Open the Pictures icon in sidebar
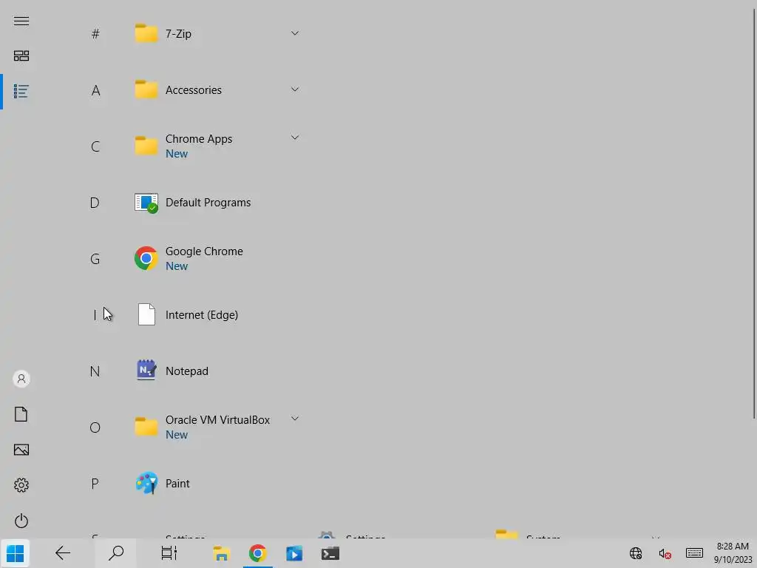757x568 pixels. pos(21,450)
